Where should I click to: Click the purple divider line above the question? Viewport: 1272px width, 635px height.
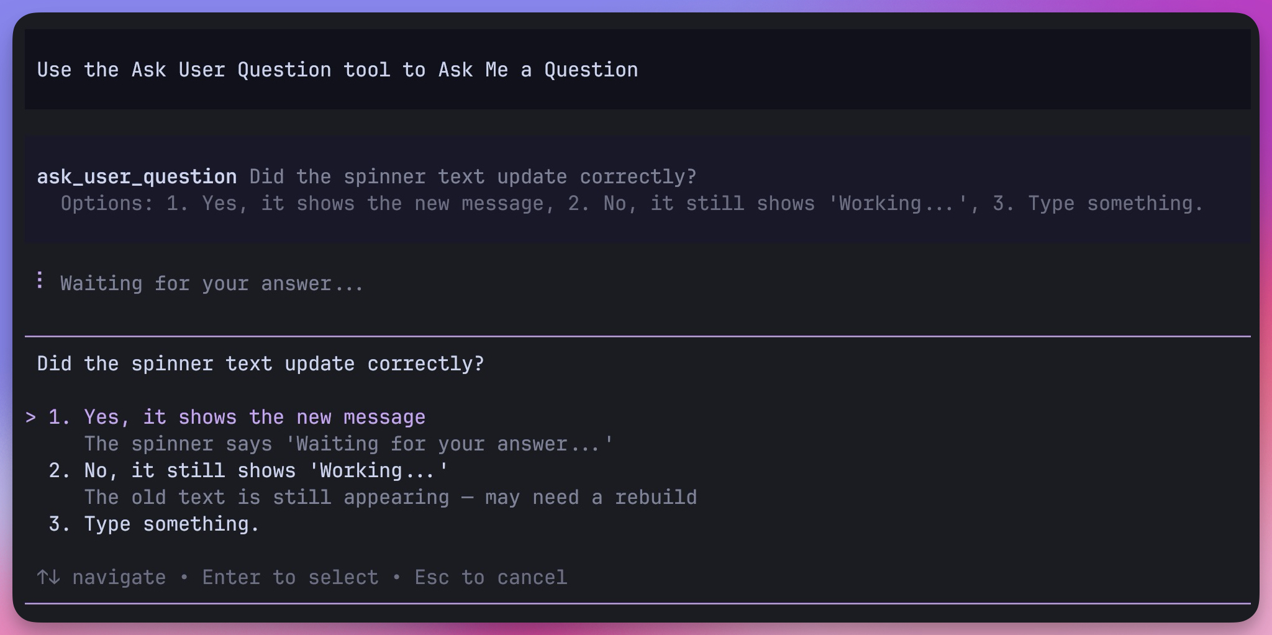(637, 336)
